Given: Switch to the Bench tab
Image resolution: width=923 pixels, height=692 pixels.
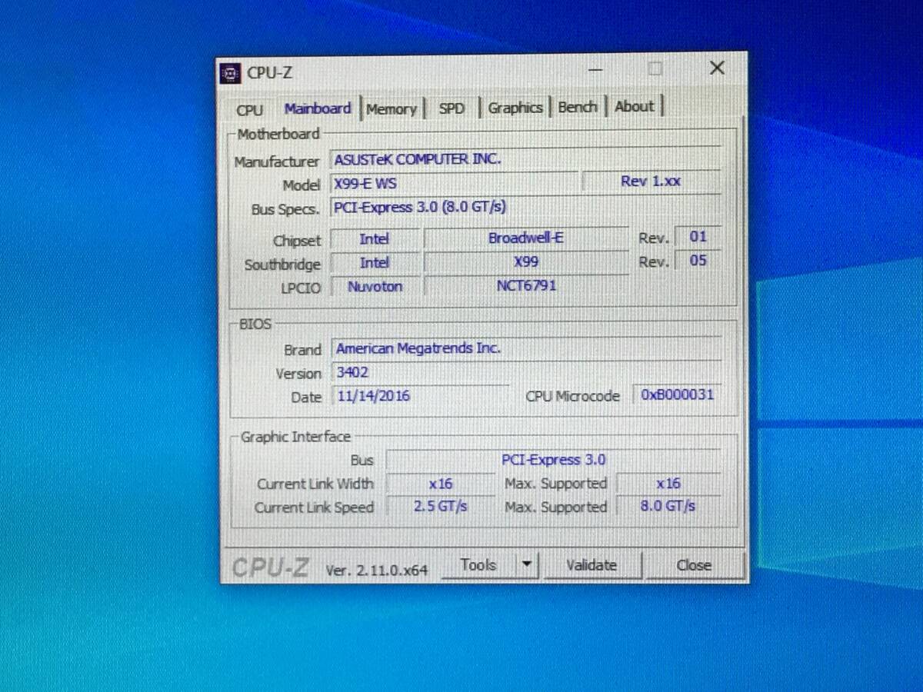Looking at the screenshot, I should [578, 107].
